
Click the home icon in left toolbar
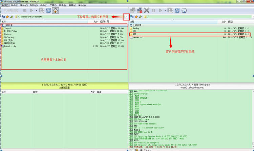(x=56, y=11)
